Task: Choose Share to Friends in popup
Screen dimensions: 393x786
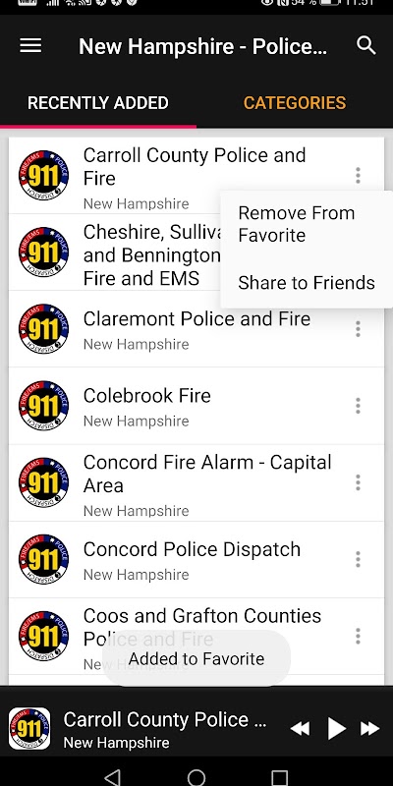Action: point(307,283)
